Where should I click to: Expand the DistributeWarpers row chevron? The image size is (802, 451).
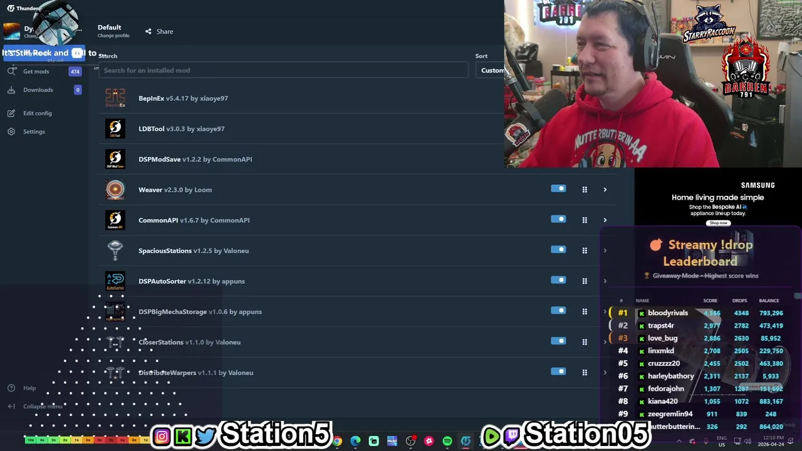pyautogui.click(x=605, y=372)
